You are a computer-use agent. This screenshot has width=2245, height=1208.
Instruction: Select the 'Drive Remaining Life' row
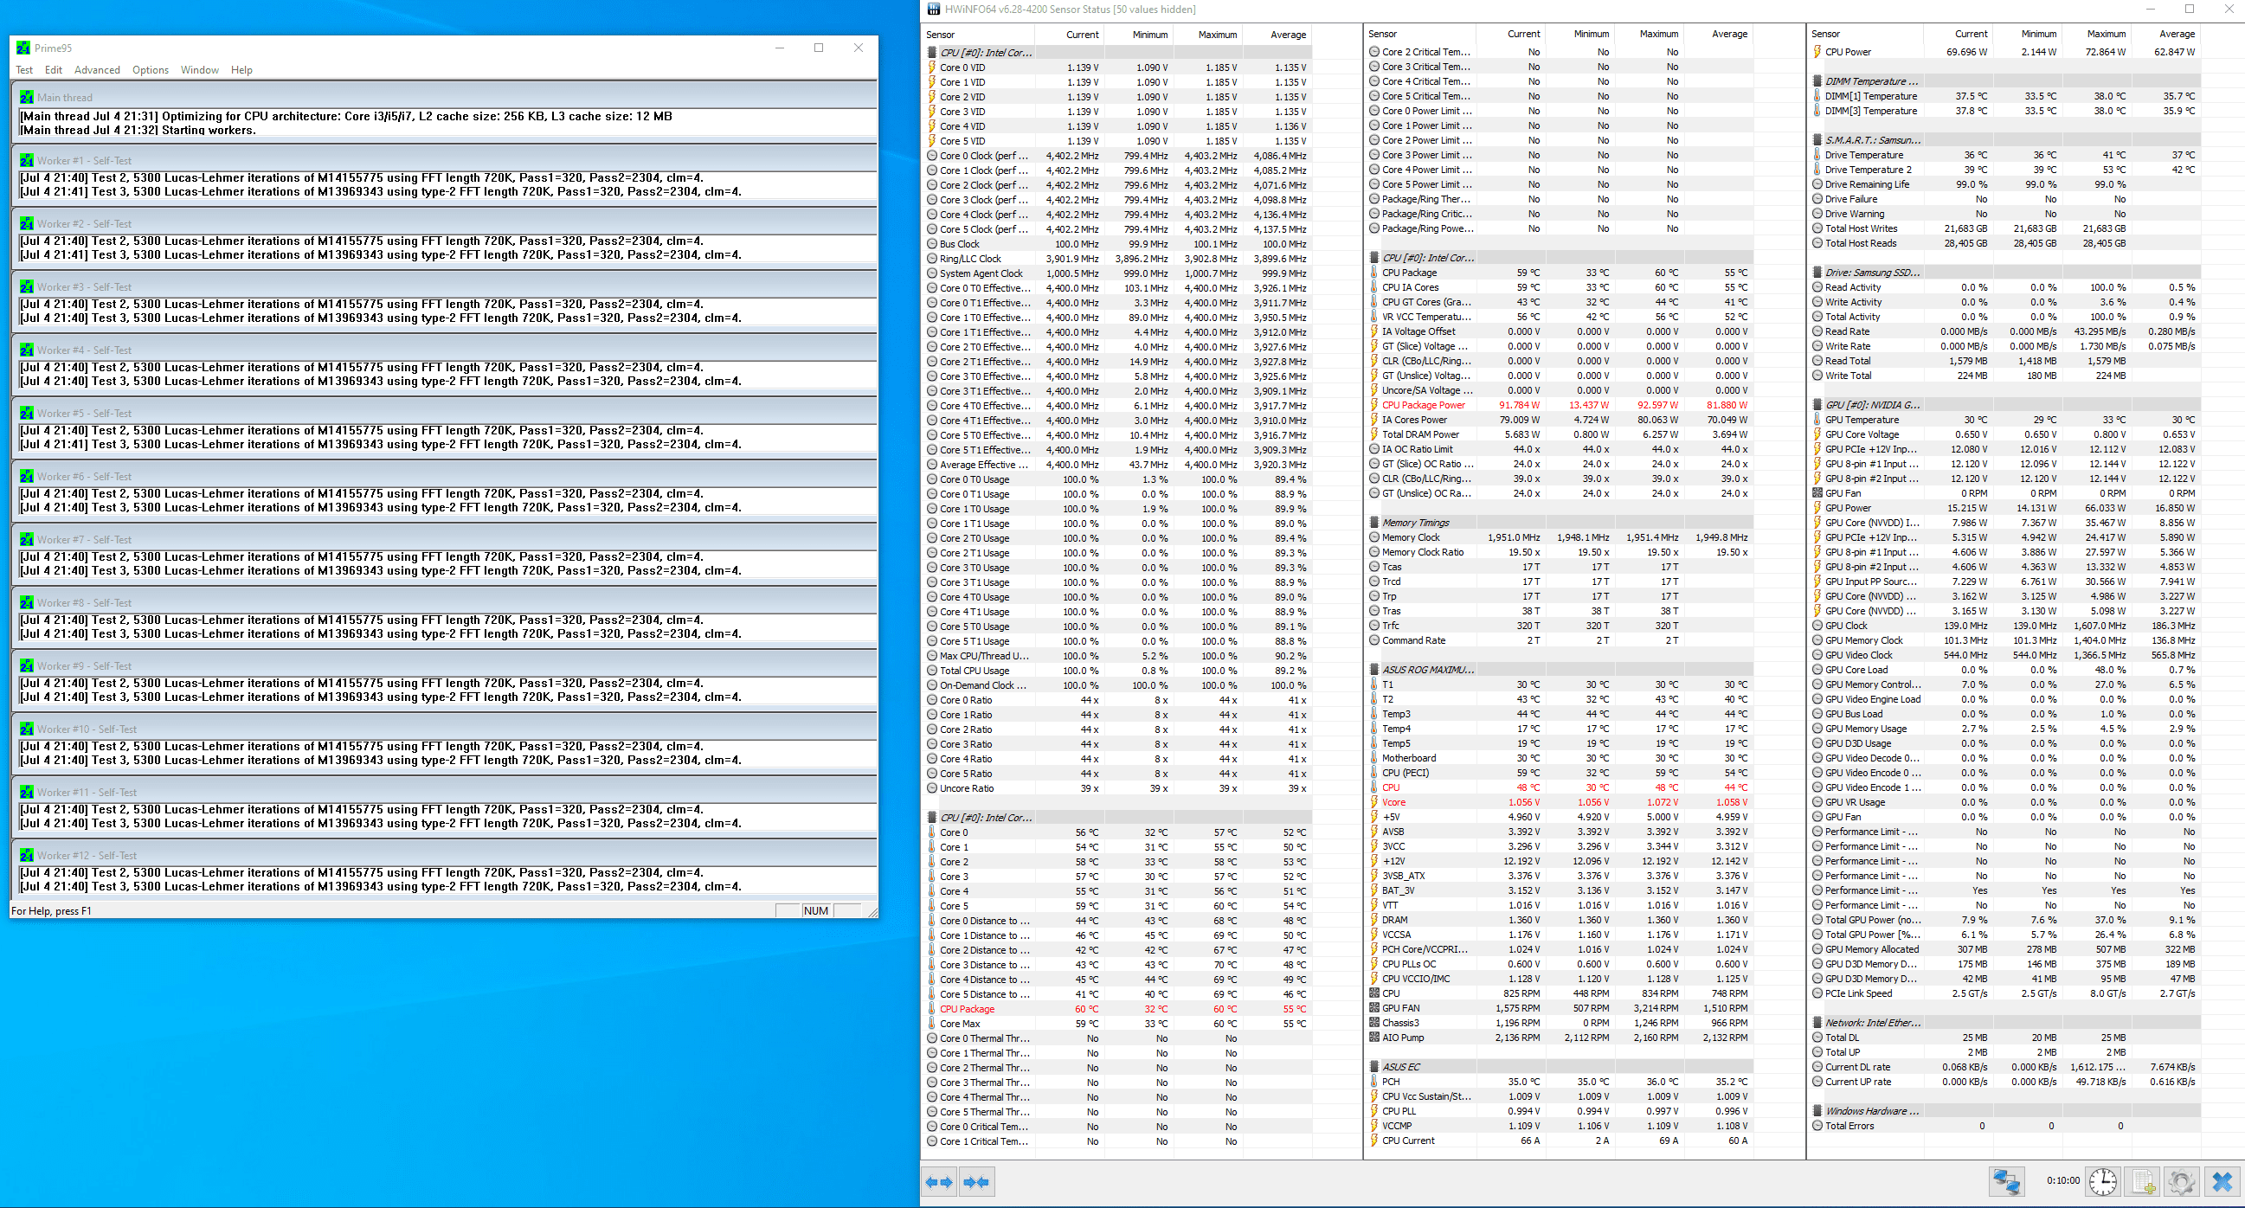click(x=2004, y=184)
